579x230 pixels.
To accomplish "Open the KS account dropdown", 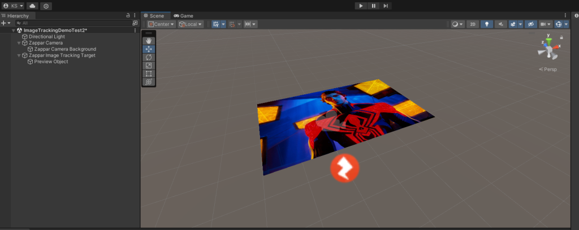I will (13, 6).
